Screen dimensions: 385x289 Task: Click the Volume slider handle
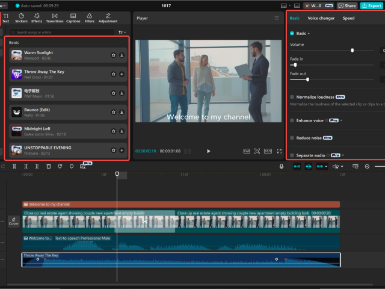tap(352, 51)
